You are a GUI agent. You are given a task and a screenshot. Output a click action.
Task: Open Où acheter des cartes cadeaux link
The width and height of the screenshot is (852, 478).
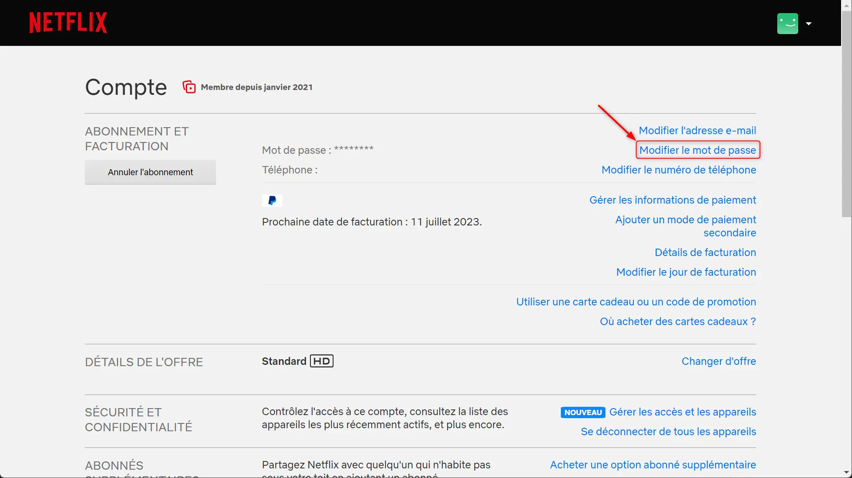(x=678, y=322)
